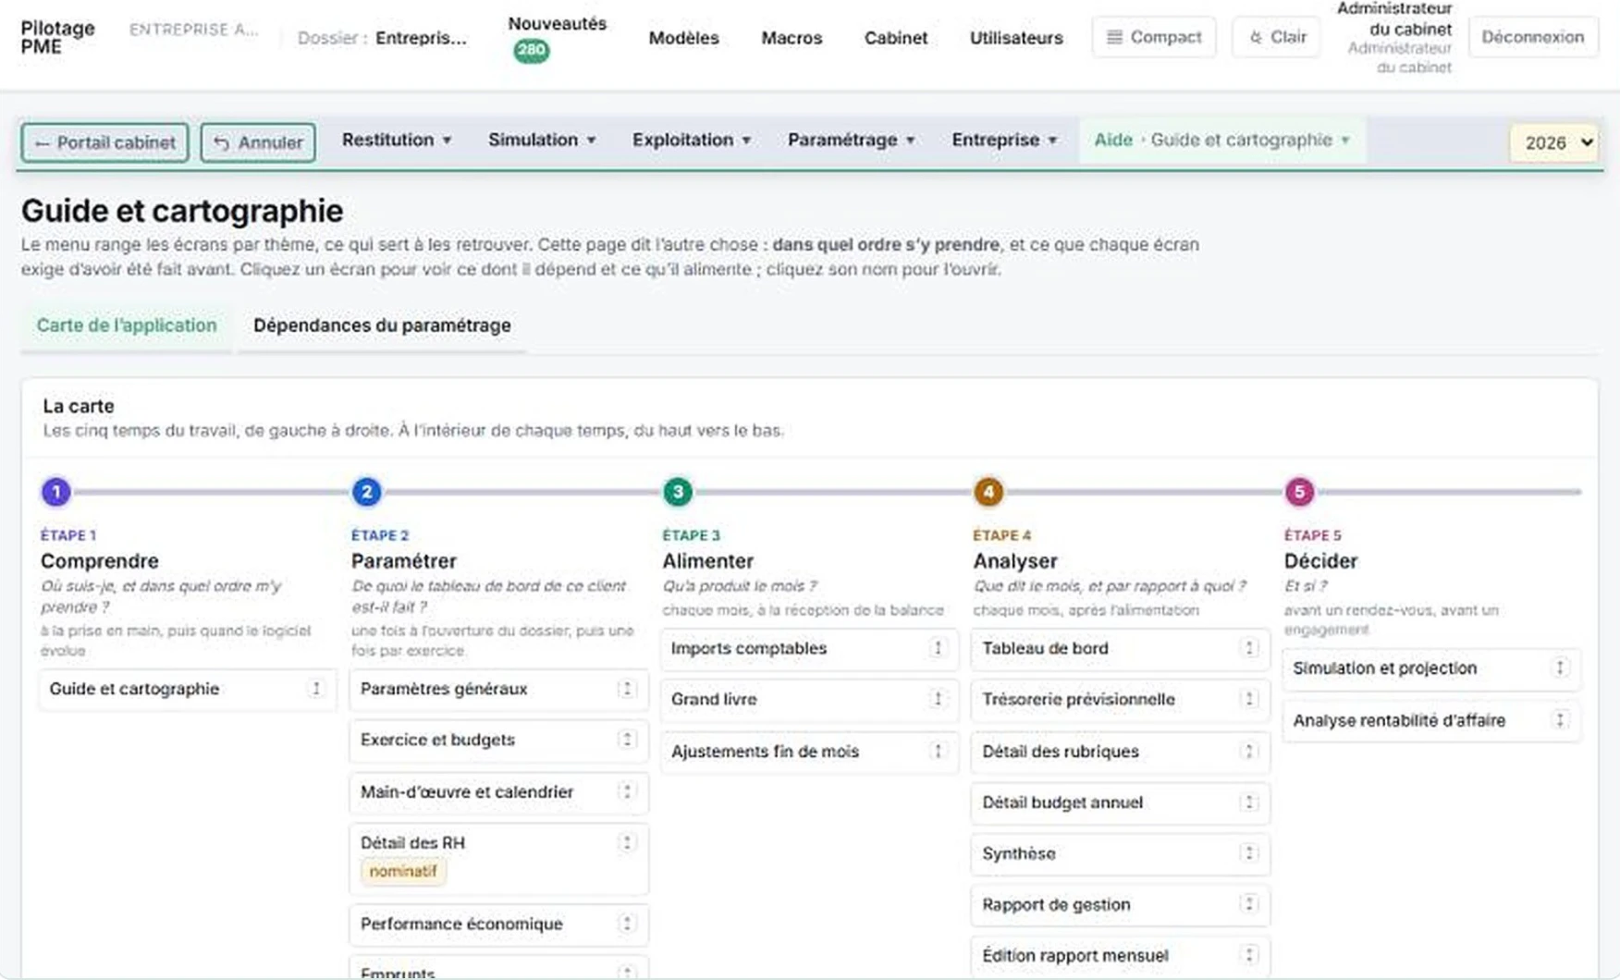1620x980 pixels.
Task: Click the arrows icon on Simulation et projection card
Action: point(1560,668)
